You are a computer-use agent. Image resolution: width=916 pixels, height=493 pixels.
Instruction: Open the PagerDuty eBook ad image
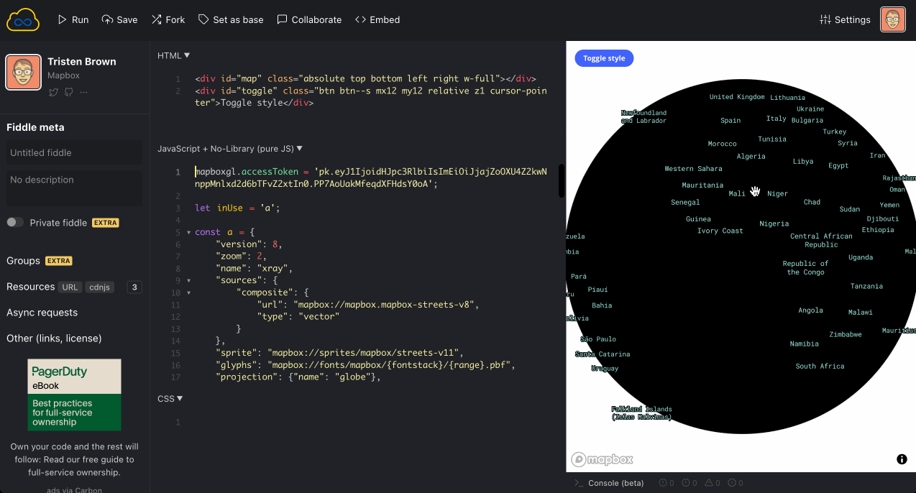pos(75,395)
